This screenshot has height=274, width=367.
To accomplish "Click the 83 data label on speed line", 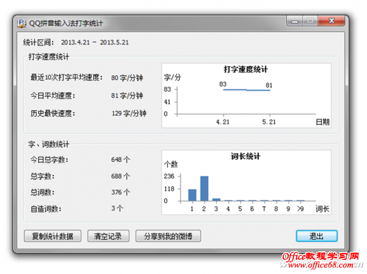I will click(223, 84).
